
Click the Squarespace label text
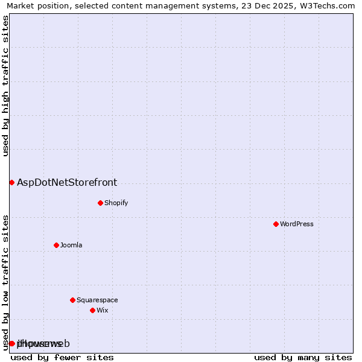point(97,300)
